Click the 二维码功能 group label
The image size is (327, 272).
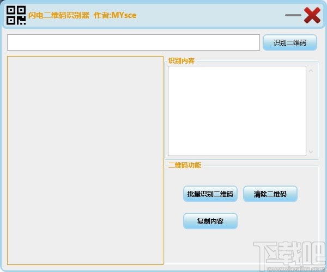point(185,165)
